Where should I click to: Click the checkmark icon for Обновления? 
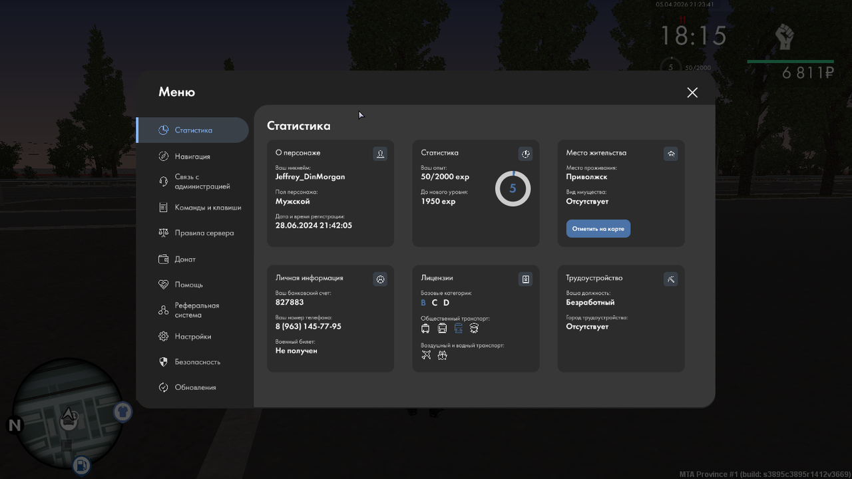[x=164, y=387]
